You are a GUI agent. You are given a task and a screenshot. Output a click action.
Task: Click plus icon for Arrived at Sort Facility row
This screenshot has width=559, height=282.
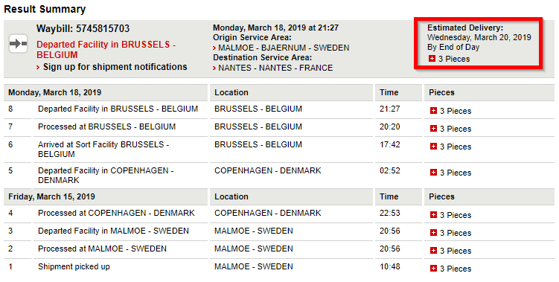(433, 147)
